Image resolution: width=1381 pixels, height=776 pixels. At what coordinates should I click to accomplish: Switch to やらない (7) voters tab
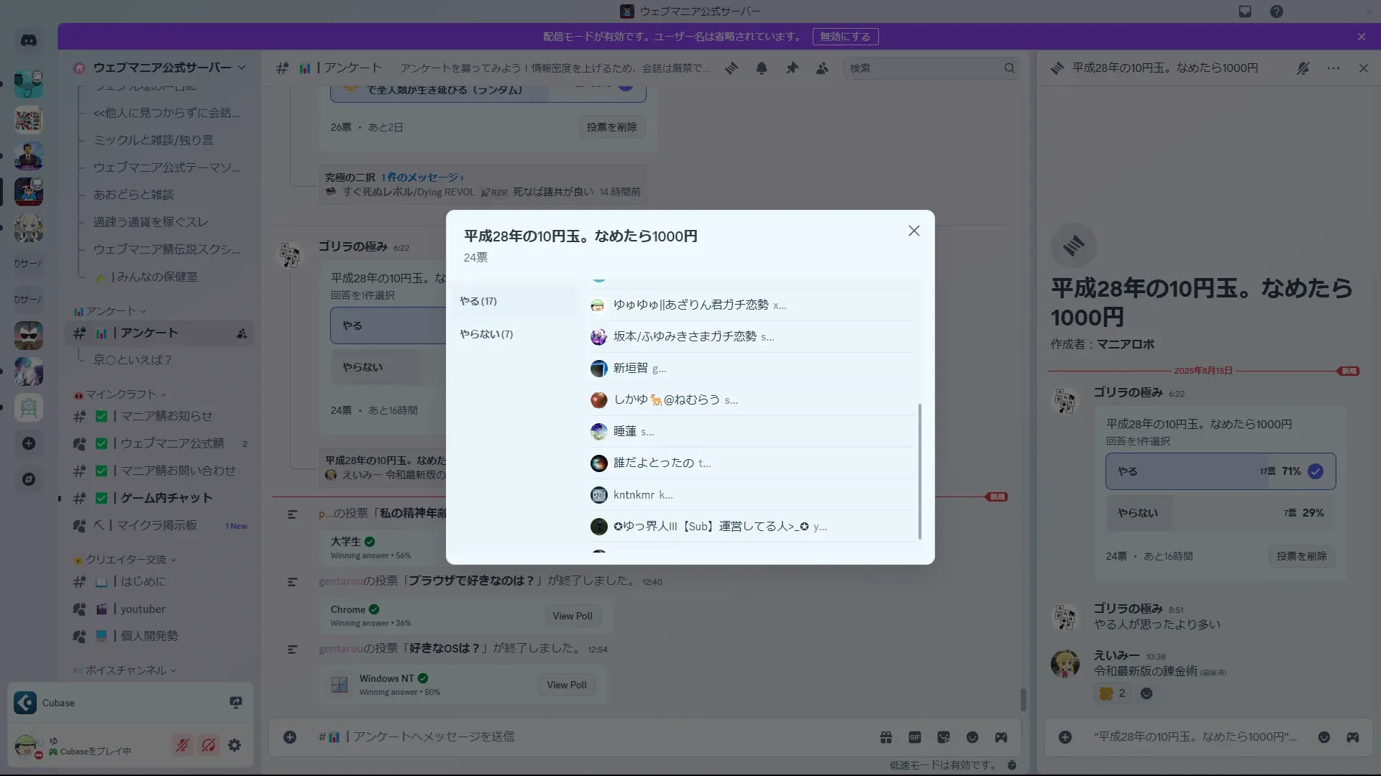486,334
